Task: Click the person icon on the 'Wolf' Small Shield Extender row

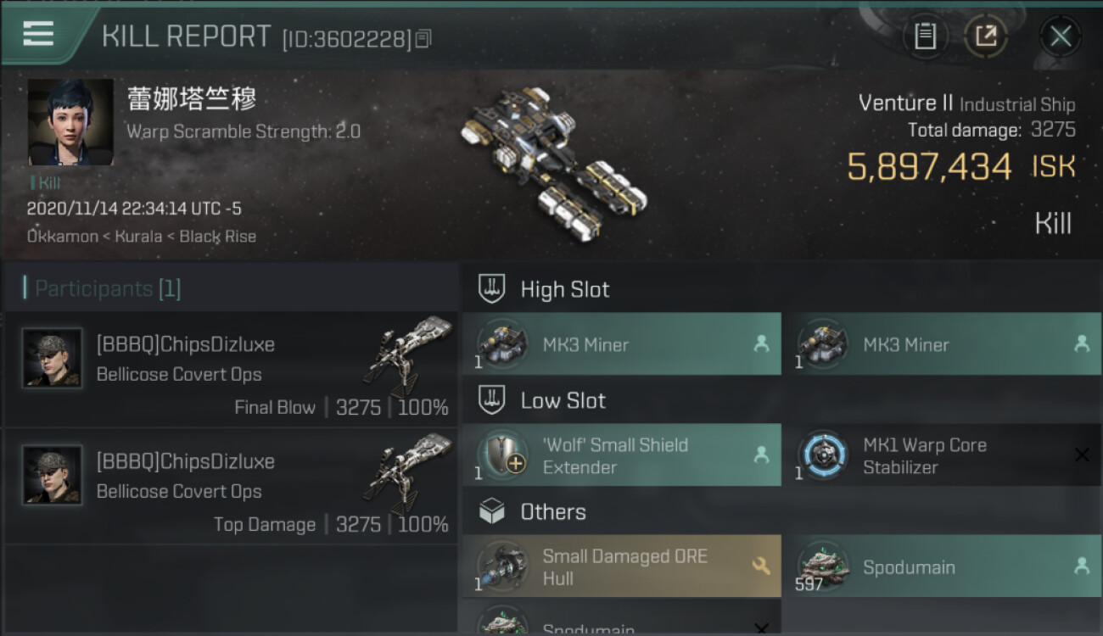Action: coord(761,455)
